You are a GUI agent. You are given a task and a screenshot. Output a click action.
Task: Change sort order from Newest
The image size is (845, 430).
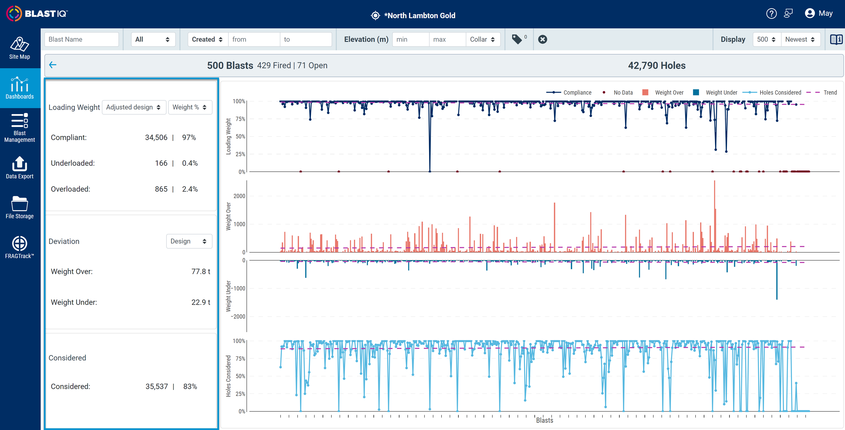click(x=801, y=39)
